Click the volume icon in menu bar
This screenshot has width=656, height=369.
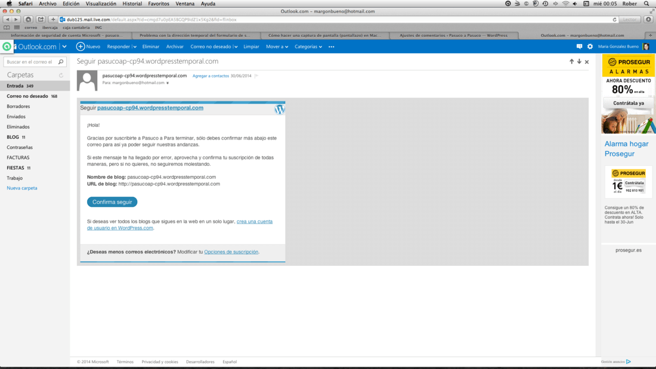[575, 4]
